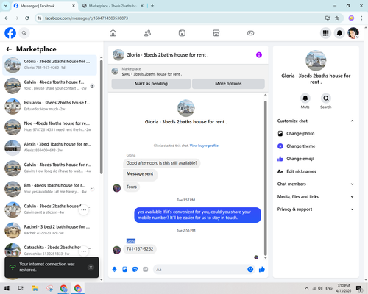Open File Explorer from taskbar
The height and width of the screenshot is (294, 368).
coord(35,288)
